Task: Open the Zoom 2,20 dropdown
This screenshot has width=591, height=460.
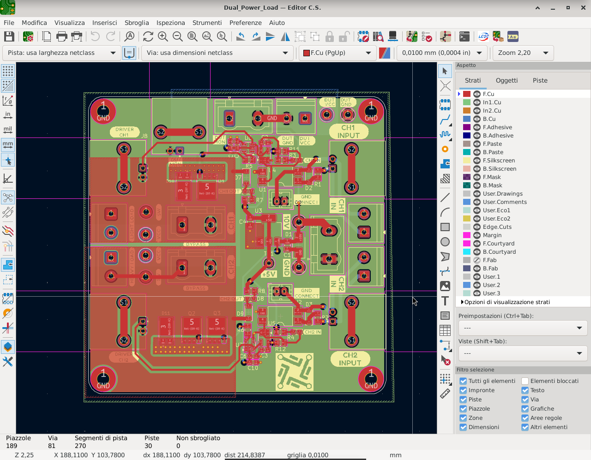Action: coord(523,53)
